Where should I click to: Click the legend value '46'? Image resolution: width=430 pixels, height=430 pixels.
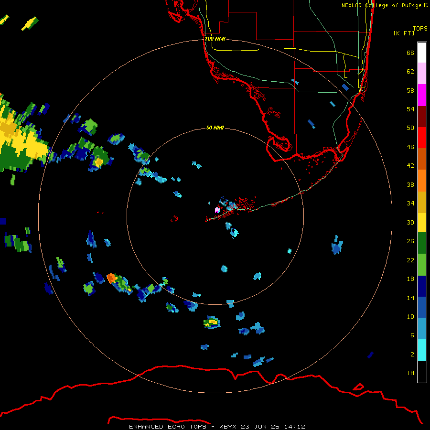click(410, 147)
